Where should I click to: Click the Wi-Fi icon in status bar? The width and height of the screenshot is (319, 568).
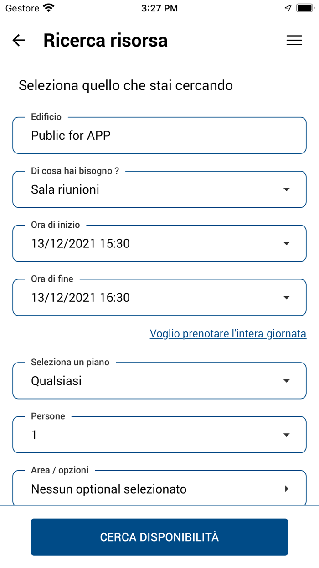coord(47,7)
